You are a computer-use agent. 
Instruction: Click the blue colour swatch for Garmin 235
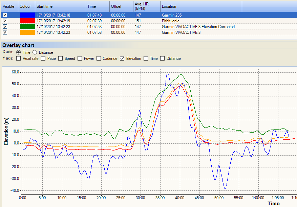point(27,15)
